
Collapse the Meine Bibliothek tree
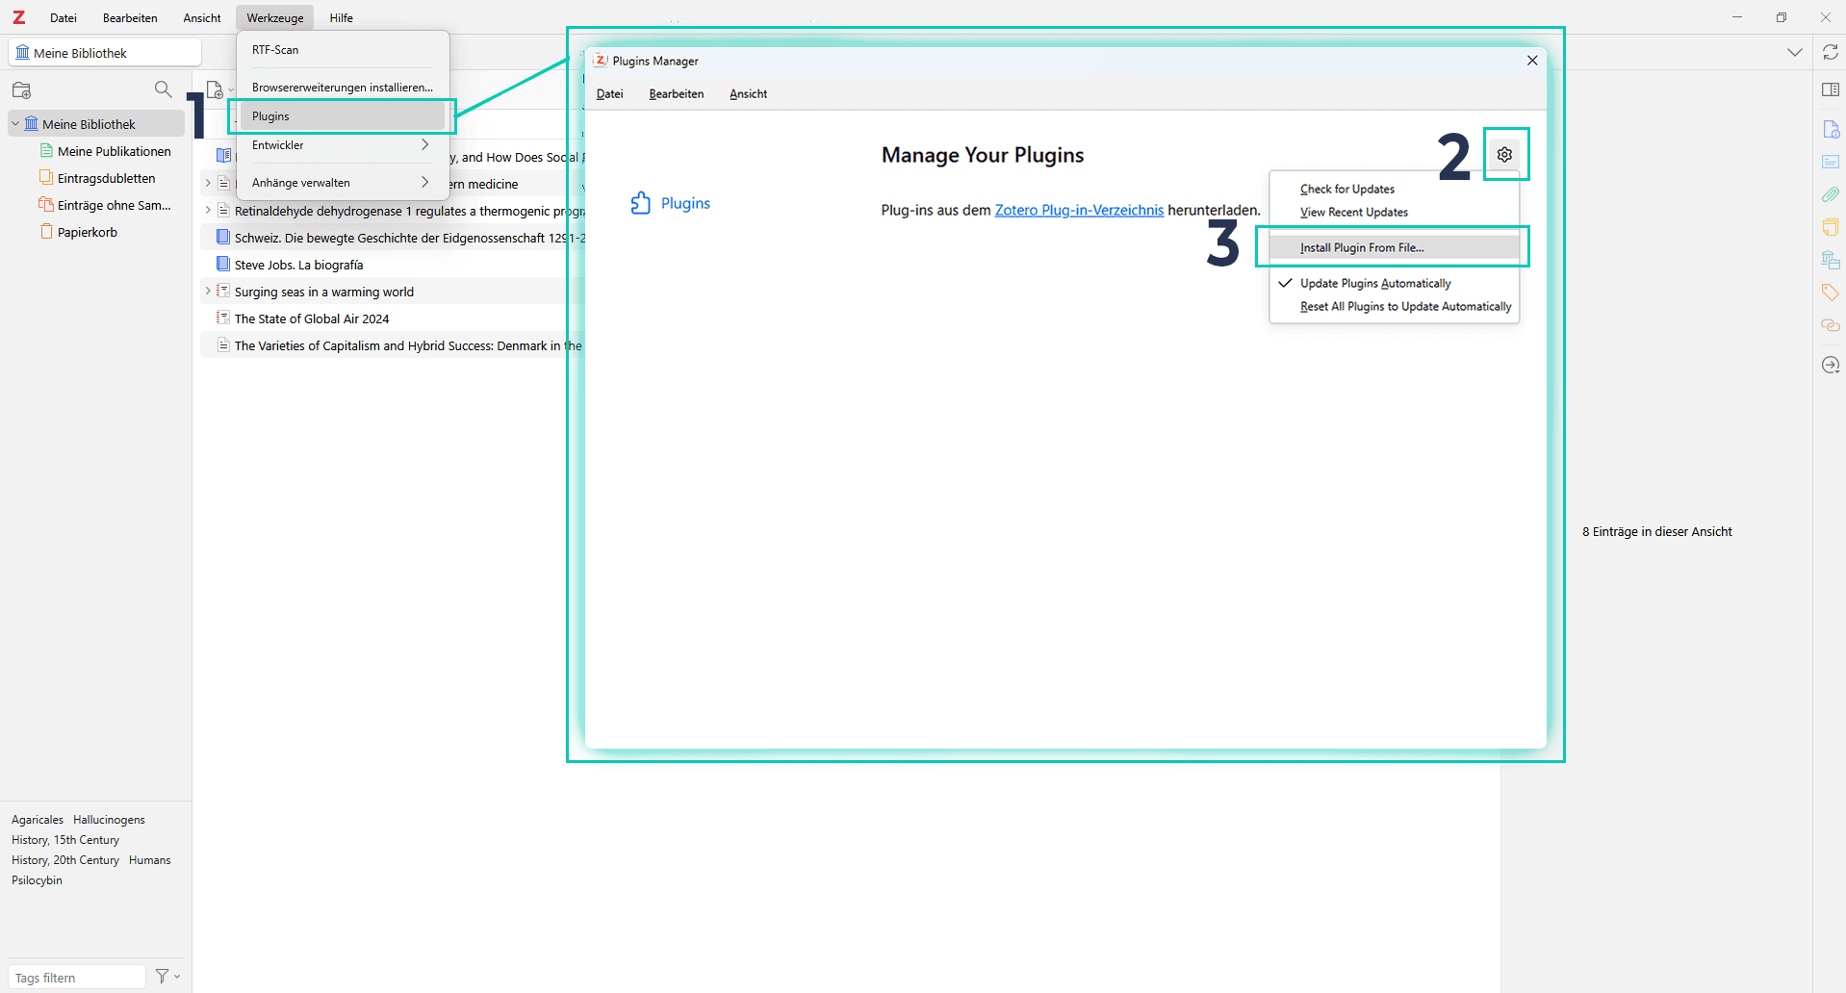15,124
